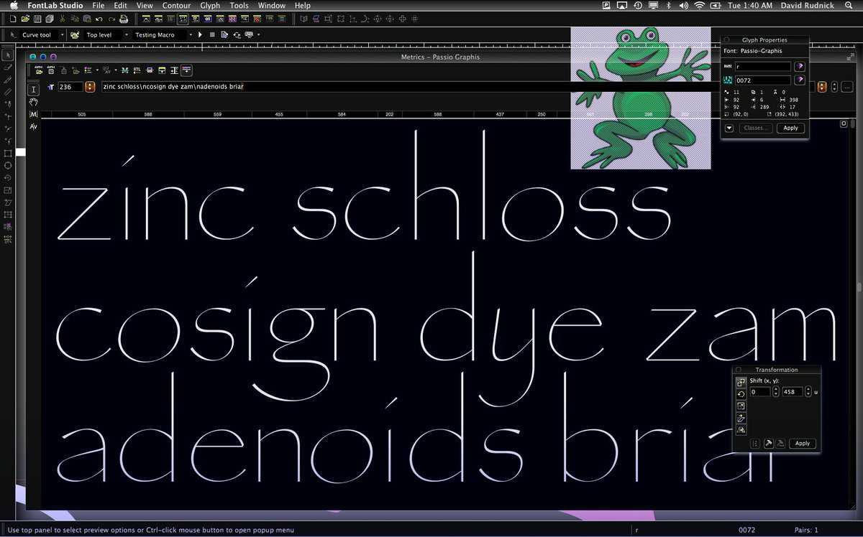Select the Ellipse tool in the toolbox

(x=8, y=166)
